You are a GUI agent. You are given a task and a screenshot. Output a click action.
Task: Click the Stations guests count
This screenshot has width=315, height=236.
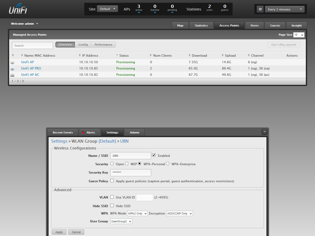pos(225,8)
